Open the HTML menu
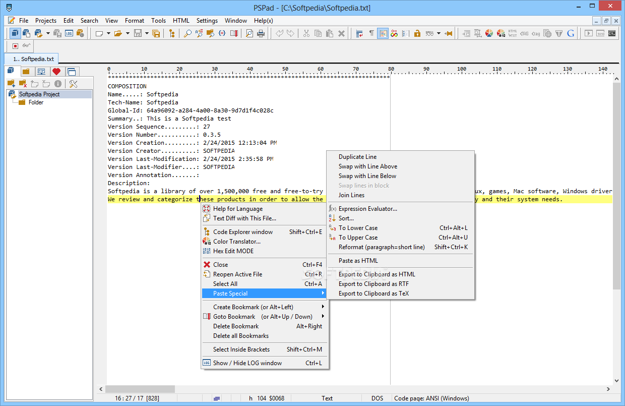The image size is (625, 406). tap(181, 21)
